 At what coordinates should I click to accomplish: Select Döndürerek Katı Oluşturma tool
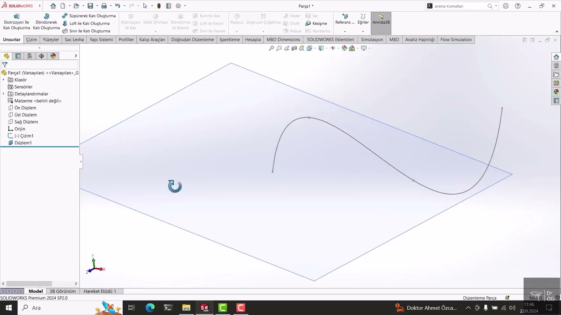46,22
